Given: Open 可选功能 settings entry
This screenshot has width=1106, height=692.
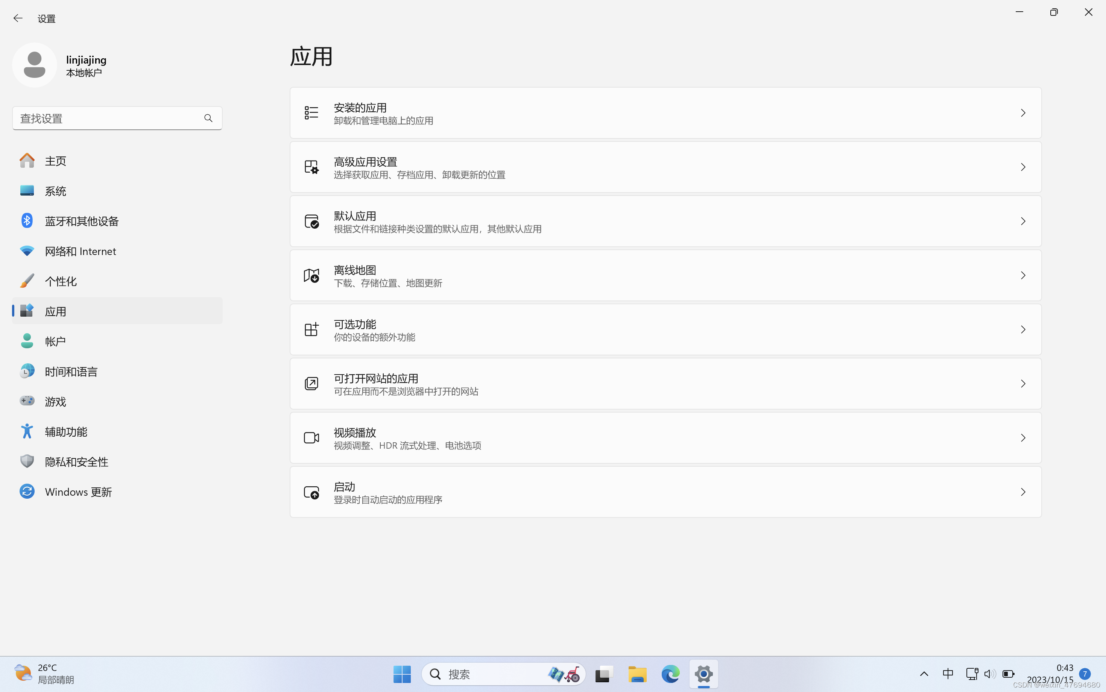Looking at the screenshot, I should point(665,329).
